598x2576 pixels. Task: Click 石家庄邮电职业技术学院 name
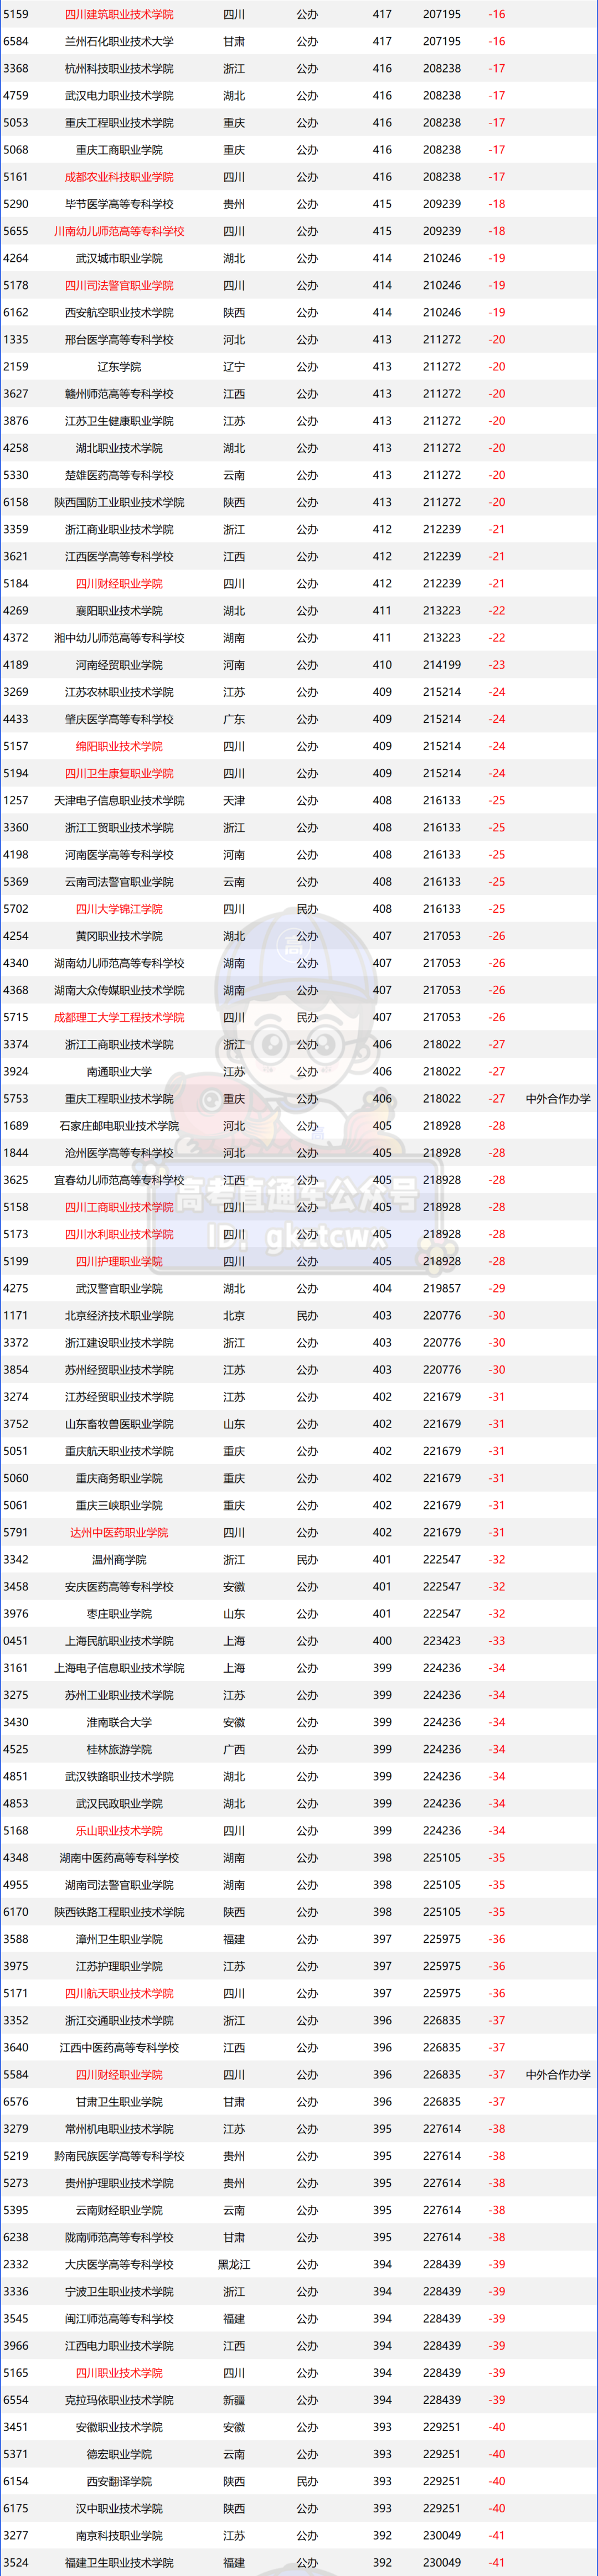point(119,1126)
